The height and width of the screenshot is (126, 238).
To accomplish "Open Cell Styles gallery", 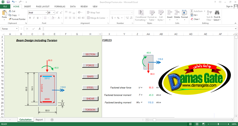I will click(161, 15).
